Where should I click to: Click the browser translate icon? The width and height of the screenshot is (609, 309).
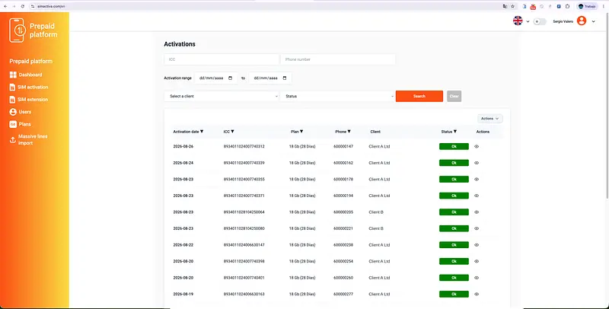pos(505,6)
